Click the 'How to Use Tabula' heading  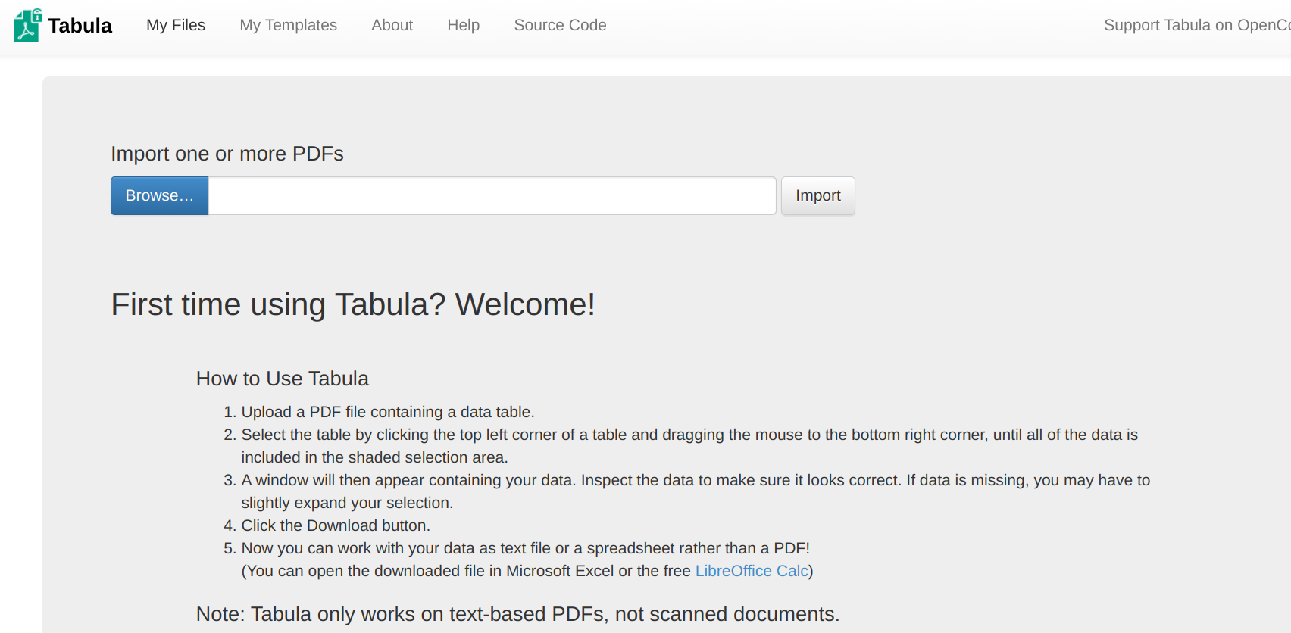[x=282, y=379]
